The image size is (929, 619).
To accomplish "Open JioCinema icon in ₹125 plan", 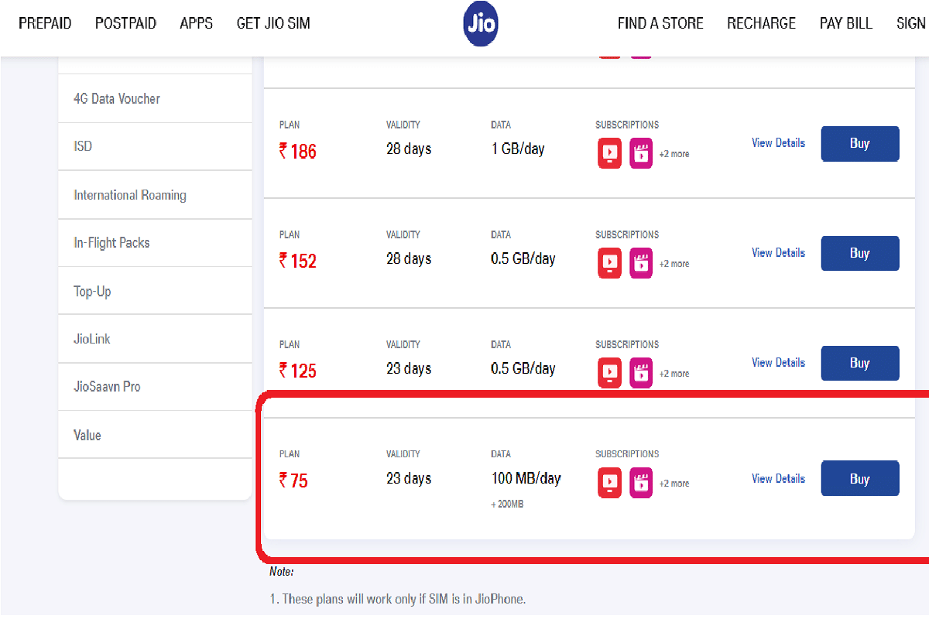I will pos(641,373).
